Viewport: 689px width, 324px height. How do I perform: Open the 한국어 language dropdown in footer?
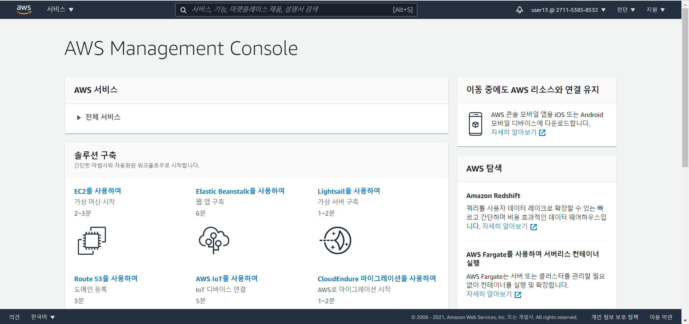(43, 317)
